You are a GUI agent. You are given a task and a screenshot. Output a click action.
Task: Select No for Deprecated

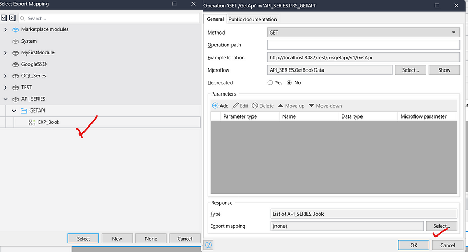(290, 83)
